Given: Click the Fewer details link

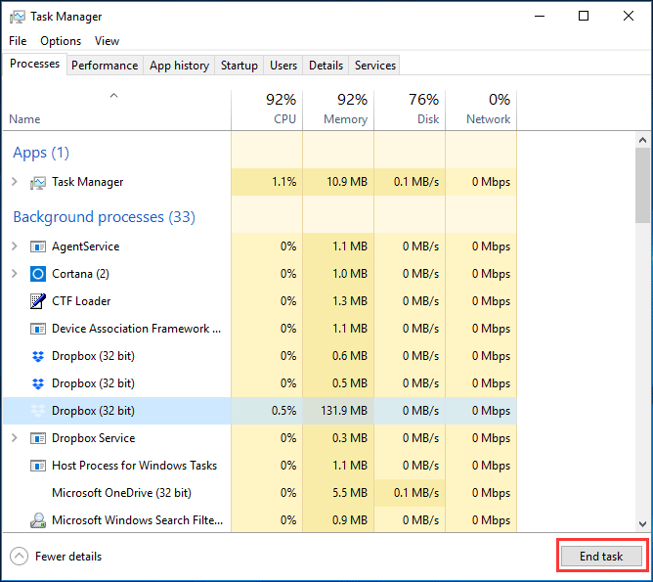Looking at the screenshot, I should pos(68,557).
